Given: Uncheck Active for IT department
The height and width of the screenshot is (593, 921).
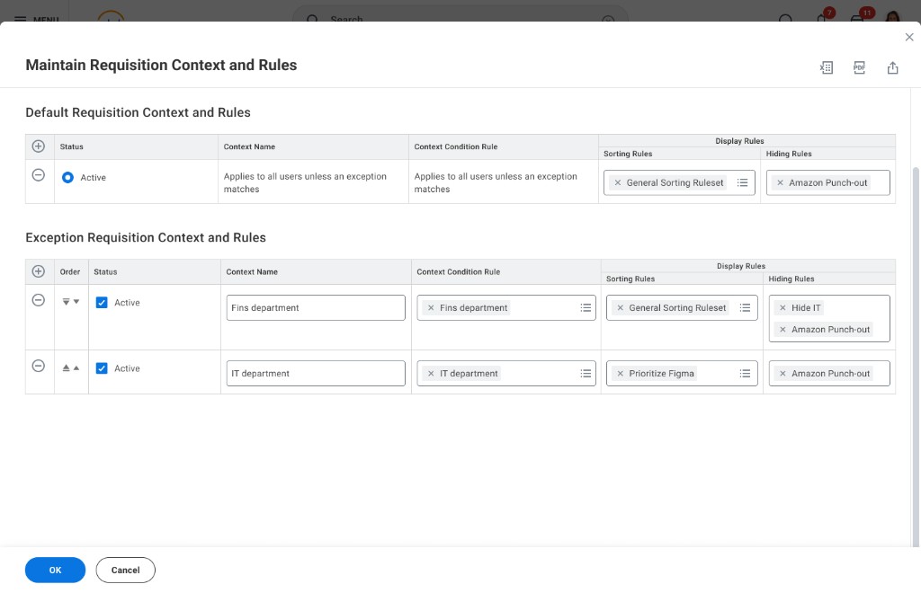Looking at the screenshot, I should [102, 367].
